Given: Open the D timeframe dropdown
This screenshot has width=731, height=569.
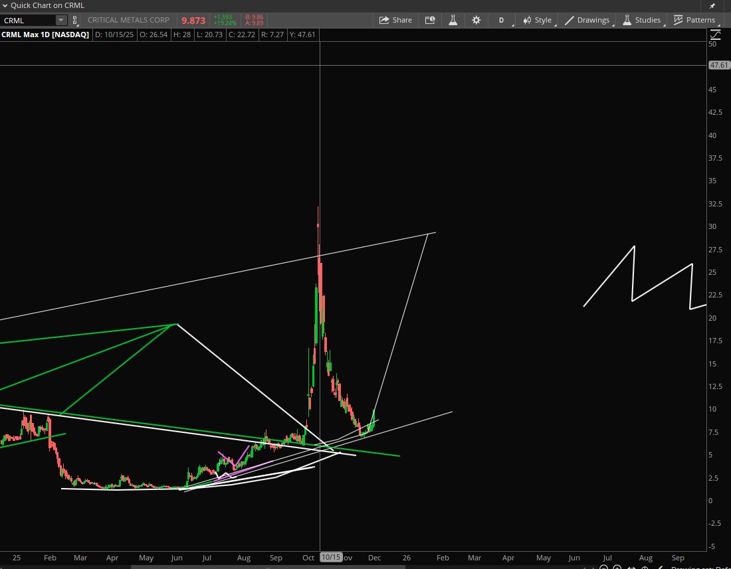Looking at the screenshot, I should click(501, 20).
